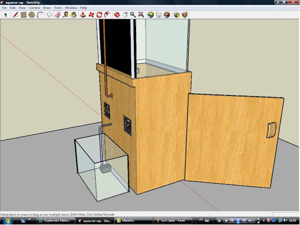Click taskbar media player previous track
The width and height of the screenshot is (300, 225).
point(232,221)
